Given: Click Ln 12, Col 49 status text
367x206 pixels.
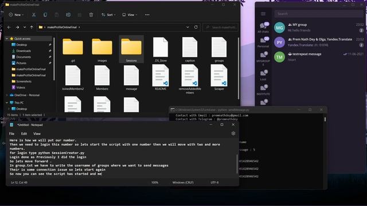Looking at the screenshot, I should 19,183.
